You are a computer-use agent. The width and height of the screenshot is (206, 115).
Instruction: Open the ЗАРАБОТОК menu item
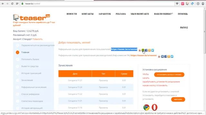pos(105,14)
